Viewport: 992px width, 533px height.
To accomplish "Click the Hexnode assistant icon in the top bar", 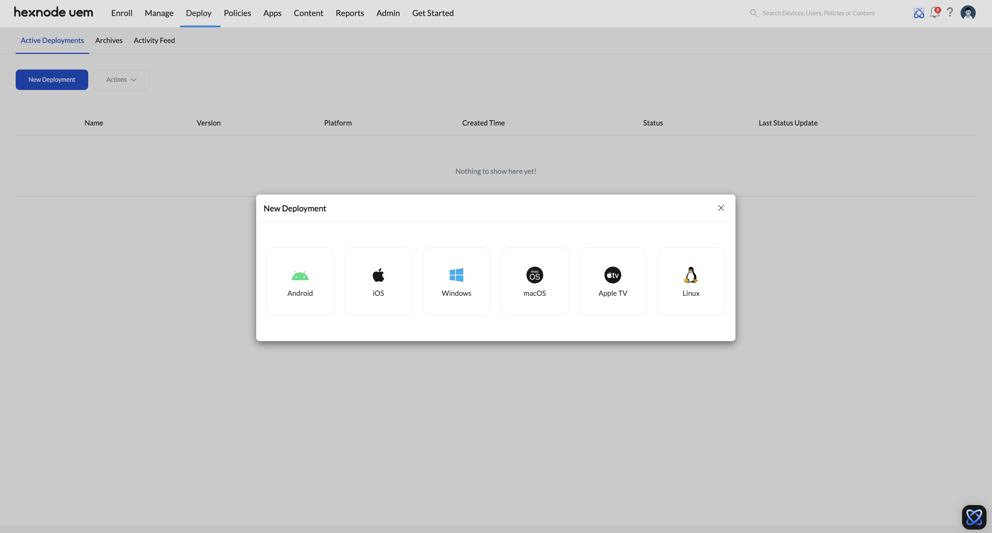I will [919, 13].
